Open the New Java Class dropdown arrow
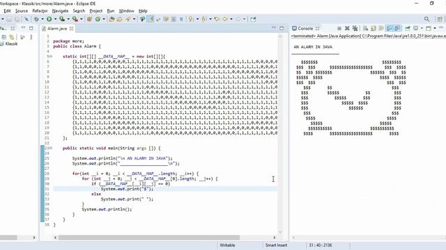 coord(104,19)
